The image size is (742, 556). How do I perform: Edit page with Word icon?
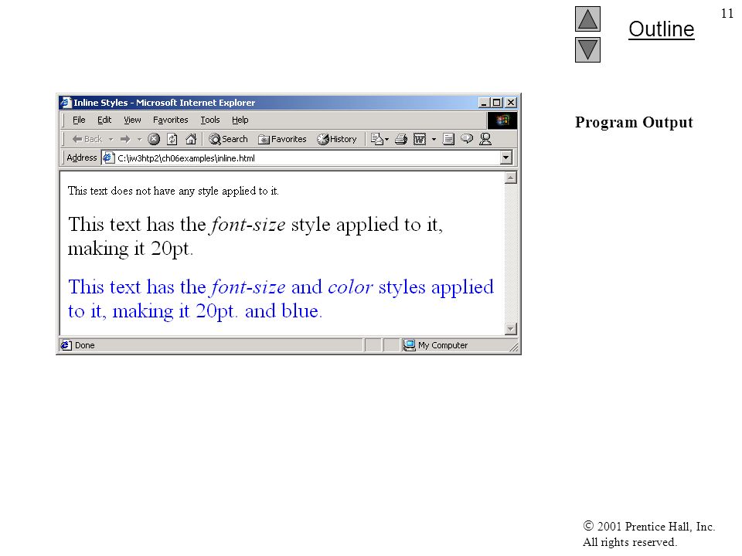[x=419, y=139]
